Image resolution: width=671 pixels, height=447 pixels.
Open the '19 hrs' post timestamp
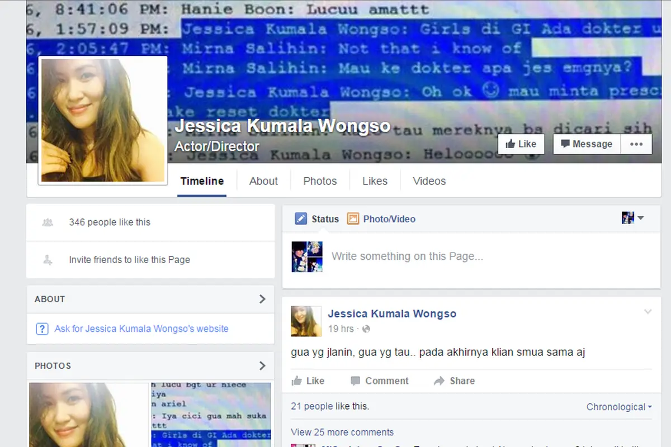point(341,329)
